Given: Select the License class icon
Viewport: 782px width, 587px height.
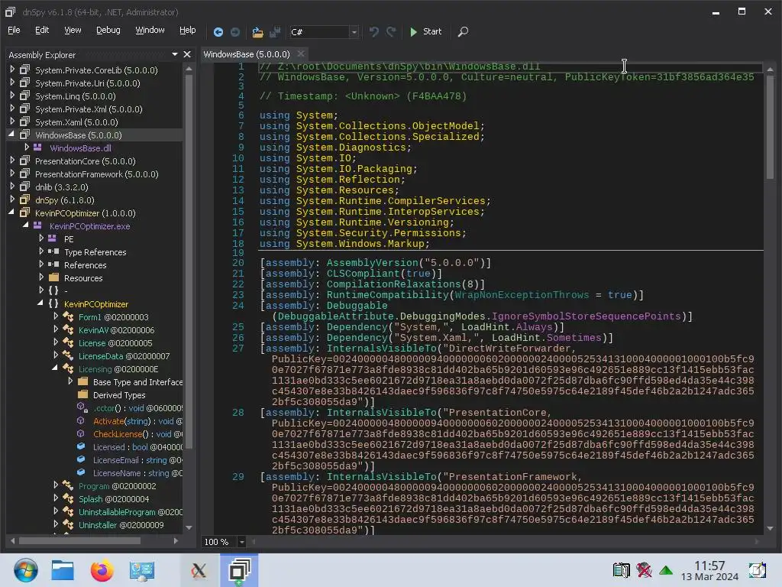Looking at the screenshot, I should pyautogui.click(x=68, y=342).
